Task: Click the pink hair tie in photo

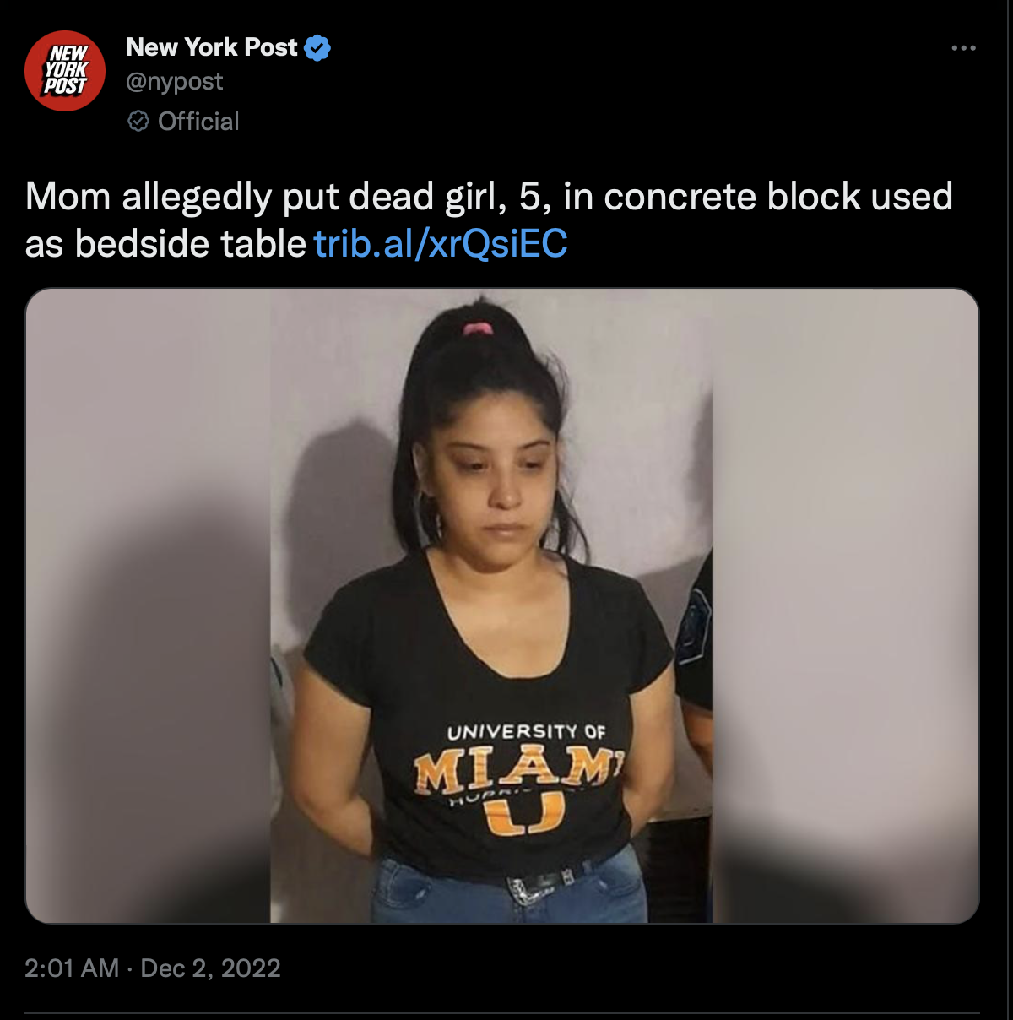Action: [x=478, y=328]
